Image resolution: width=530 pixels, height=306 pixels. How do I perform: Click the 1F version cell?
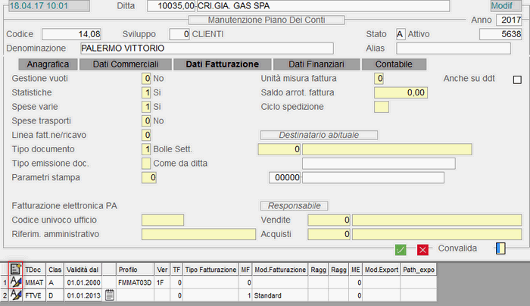click(x=162, y=283)
